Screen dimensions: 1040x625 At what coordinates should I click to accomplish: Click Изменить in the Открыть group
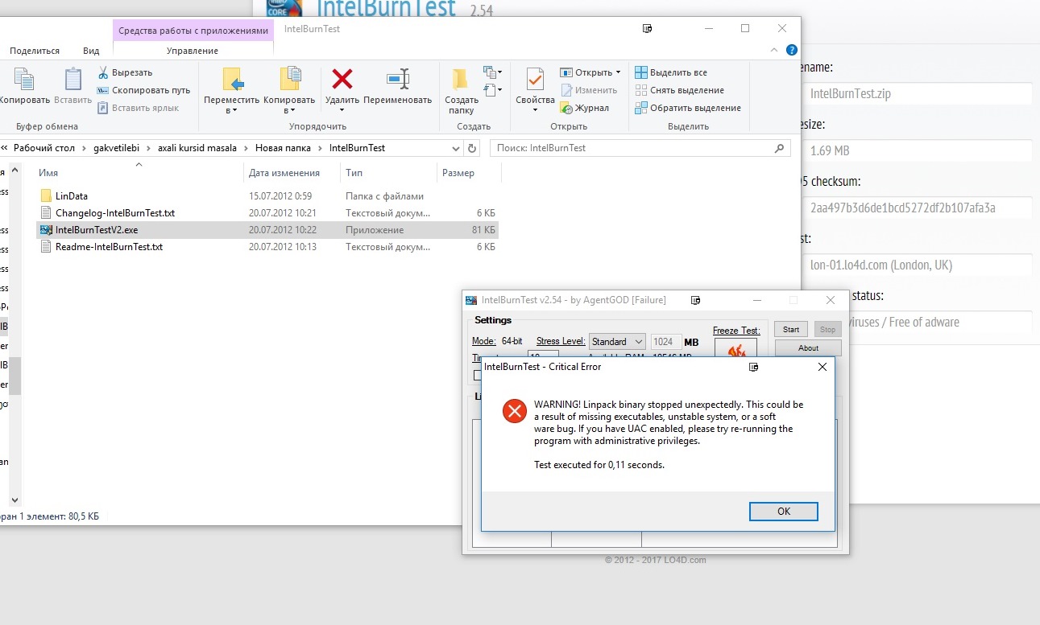pos(589,90)
